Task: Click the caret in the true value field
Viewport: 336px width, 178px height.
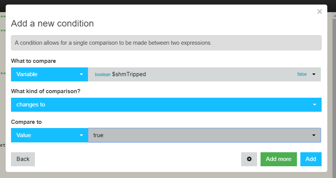Action: 314,135
